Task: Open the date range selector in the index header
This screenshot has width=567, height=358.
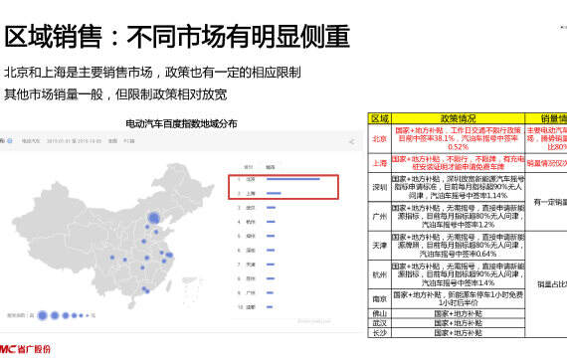Action: click(x=74, y=141)
